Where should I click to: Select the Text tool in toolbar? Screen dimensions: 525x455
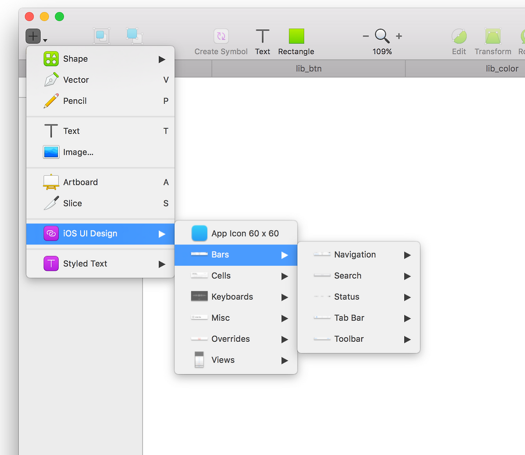[x=262, y=36]
